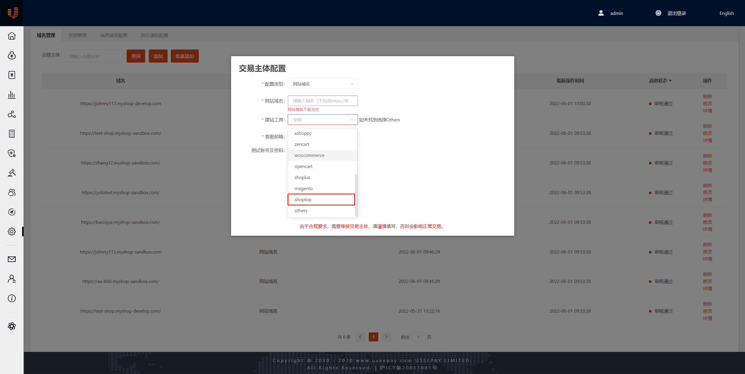Click the 批量添加 button
Viewport: 745px width, 374px height.
tap(185, 56)
